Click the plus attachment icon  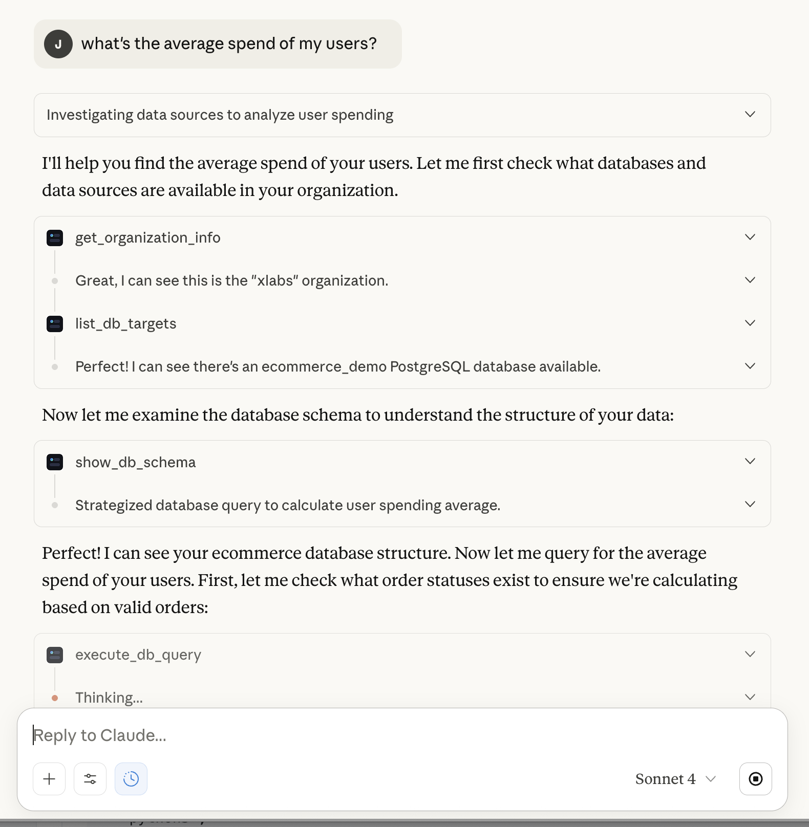[x=49, y=779]
